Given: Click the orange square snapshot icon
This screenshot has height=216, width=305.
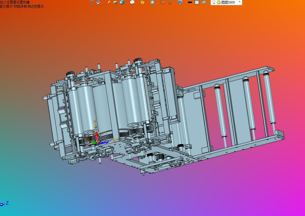Looking at the screenshot, I should click(x=163, y=2).
